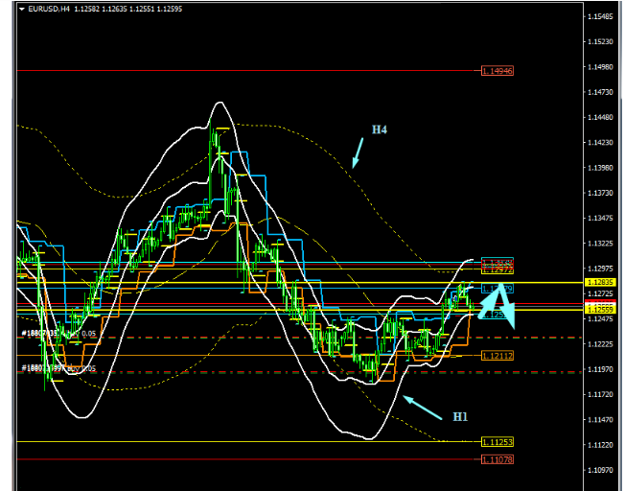Select the cyan arrow pointing at H4 curve
Viewport: 625px width, 491px height.
click(359, 152)
